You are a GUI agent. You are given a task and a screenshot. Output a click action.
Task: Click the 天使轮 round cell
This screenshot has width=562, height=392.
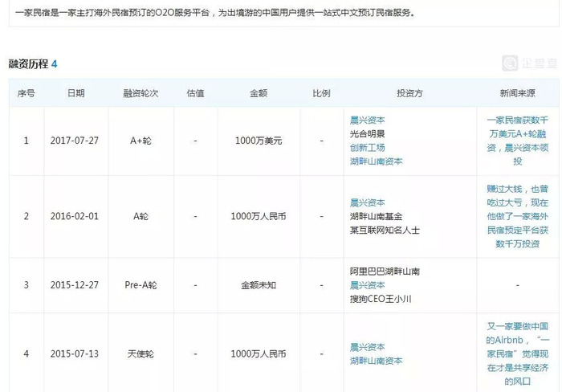tap(140, 354)
